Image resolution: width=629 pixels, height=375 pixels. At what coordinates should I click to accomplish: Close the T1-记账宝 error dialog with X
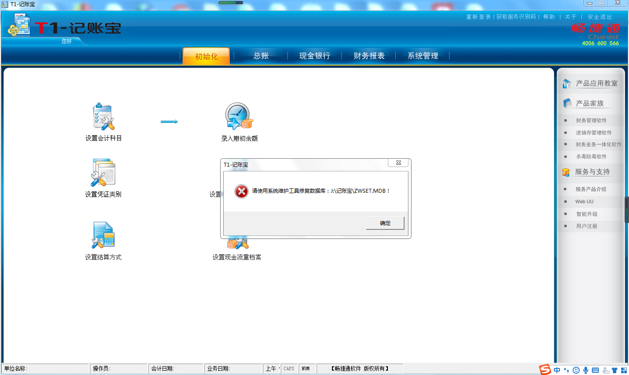tap(398, 163)
